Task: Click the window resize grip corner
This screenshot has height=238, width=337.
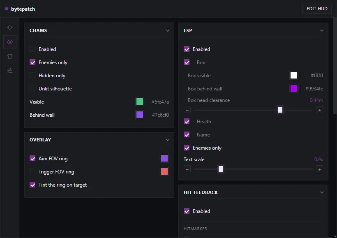Action: [335, 236]
